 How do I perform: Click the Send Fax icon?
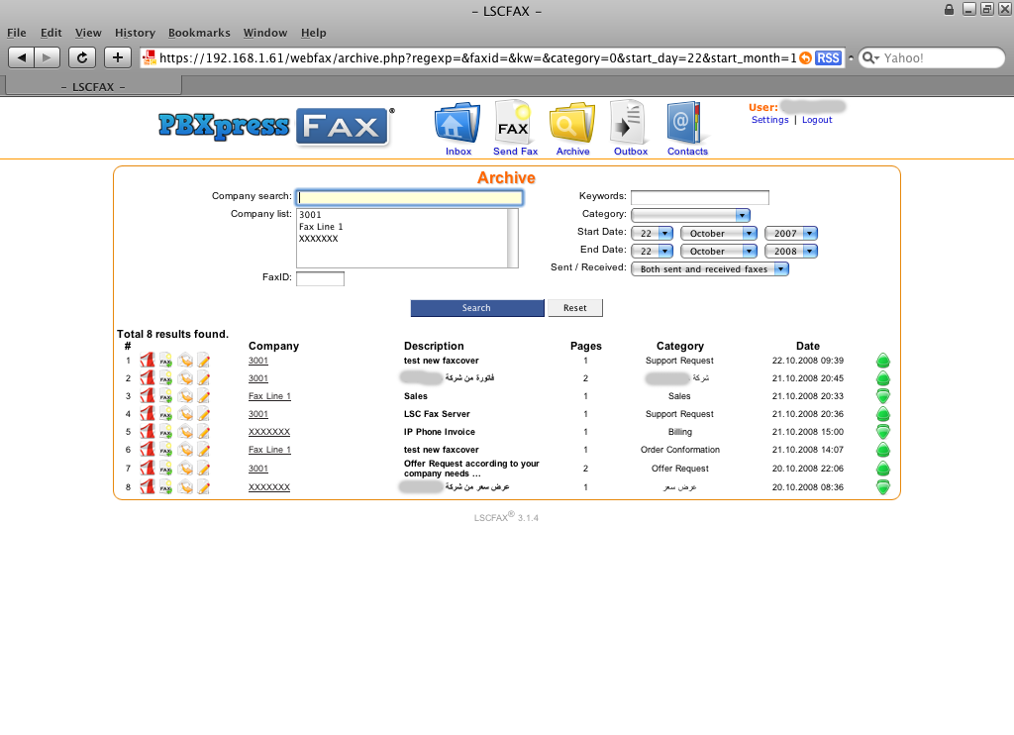coord(515,125)
